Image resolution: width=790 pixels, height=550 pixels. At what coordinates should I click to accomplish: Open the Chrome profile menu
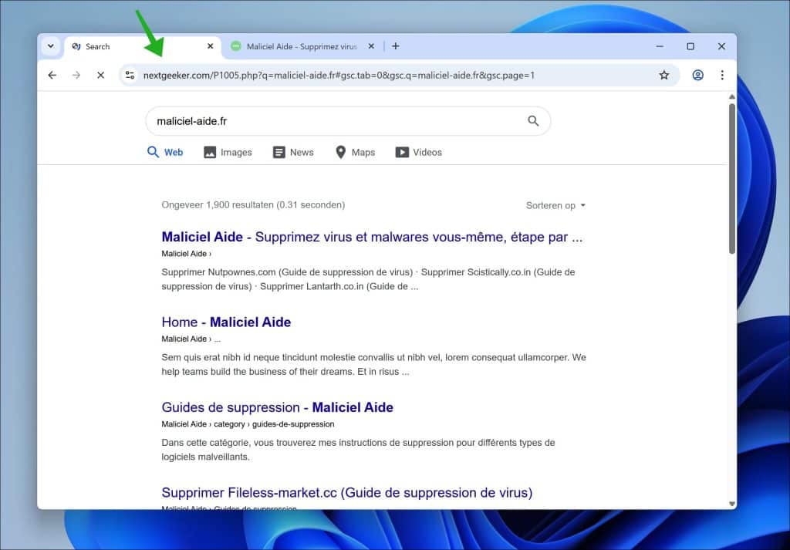tap(697, 75)
